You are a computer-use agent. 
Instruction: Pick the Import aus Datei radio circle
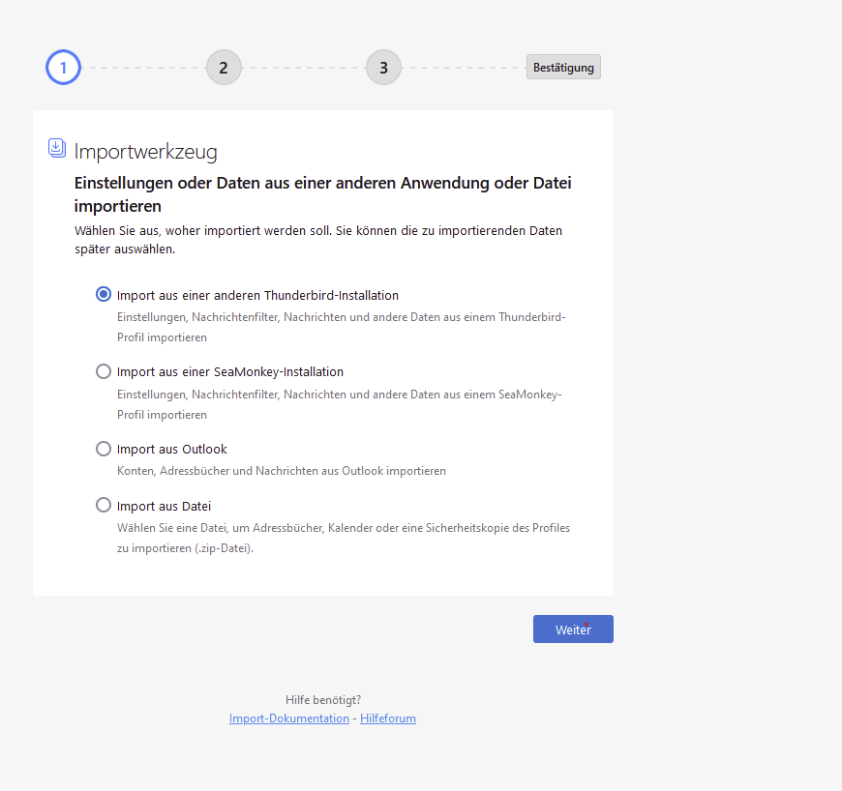coord(104,505)
